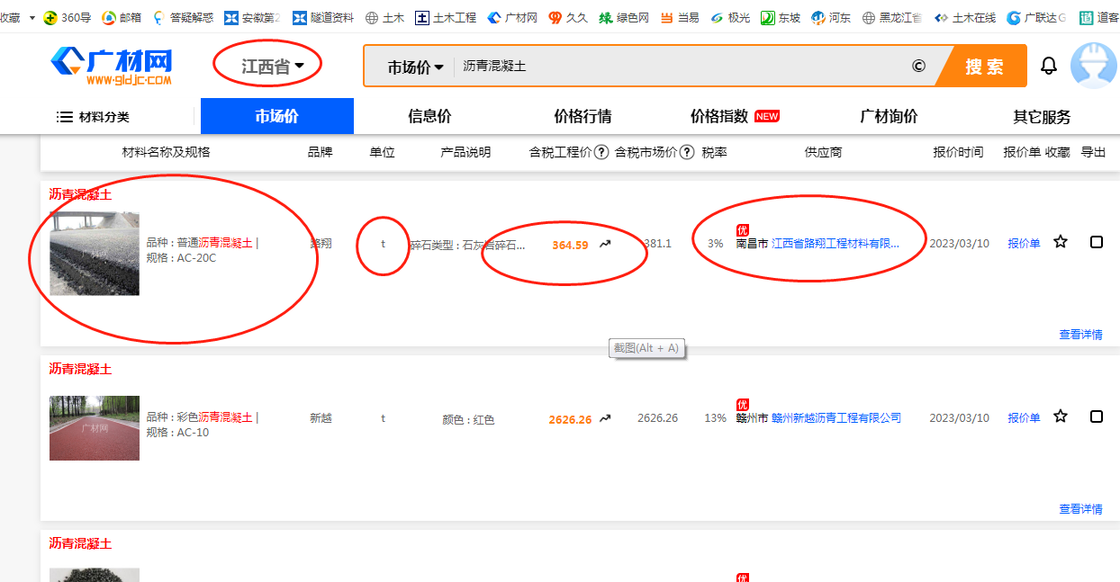Open the 隧道资料 bookmark
This screenshot has width=1120, height=582.
(323, 17)
